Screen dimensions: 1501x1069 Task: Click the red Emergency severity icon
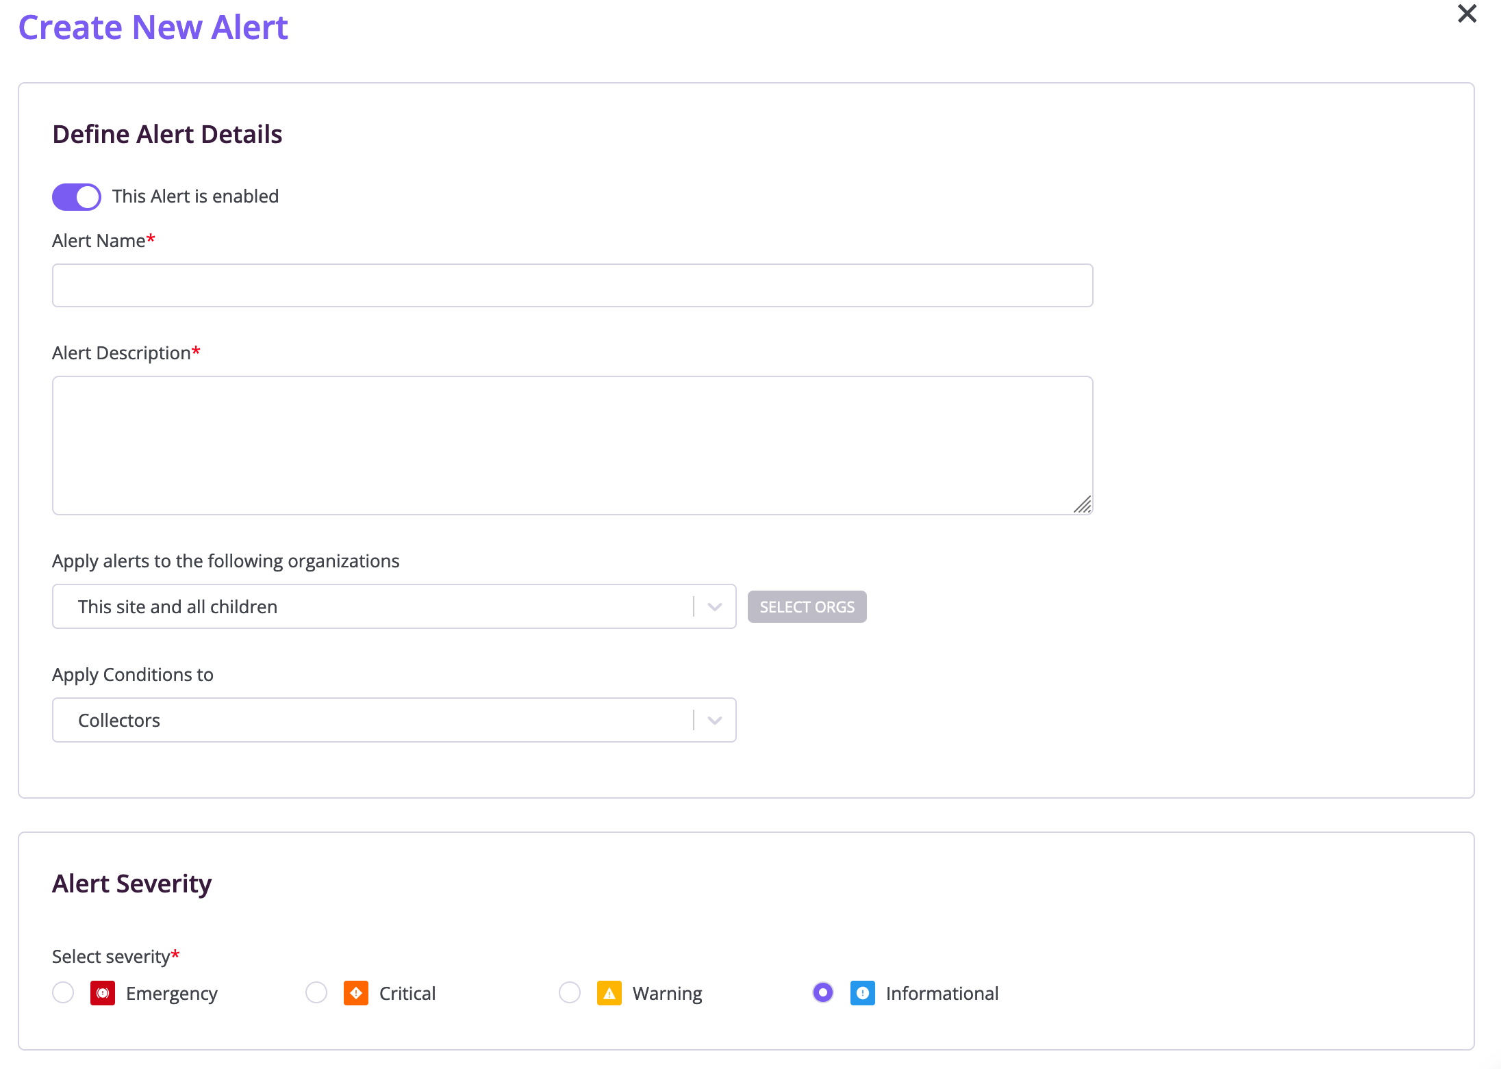tap(103, 993)
